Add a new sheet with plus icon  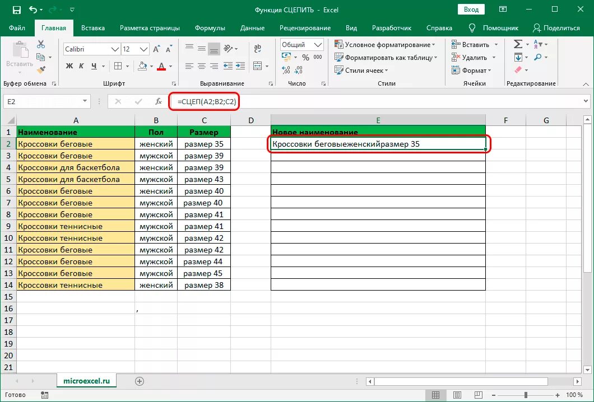[140, 381]
